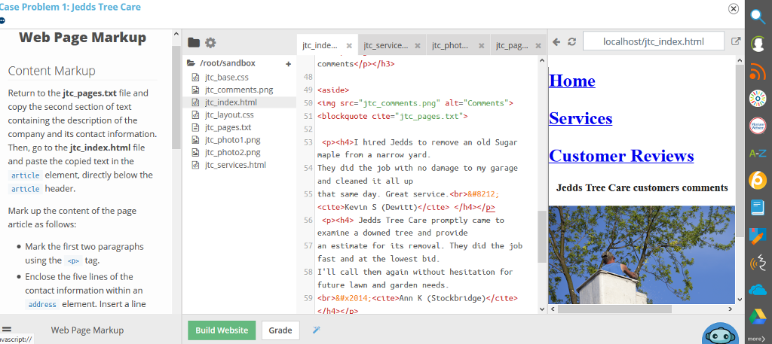
Task: Click the orange circular P icon
Action: coord(758,181)
